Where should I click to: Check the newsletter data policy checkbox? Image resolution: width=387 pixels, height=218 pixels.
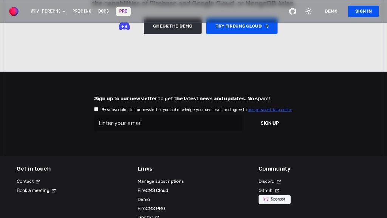point(96,109)
